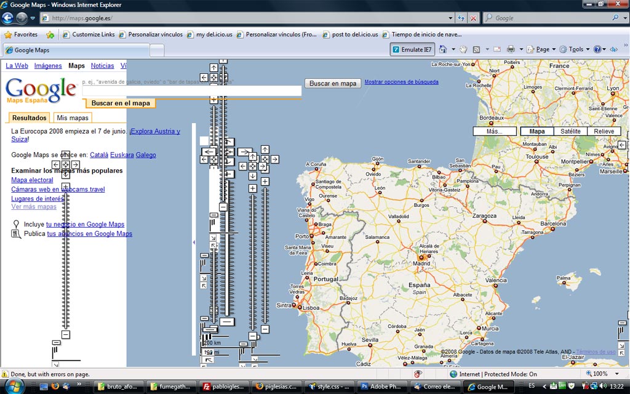This screenshot has width=630, height=394.
Task: Open the Page menu
Action: (541, 49)
